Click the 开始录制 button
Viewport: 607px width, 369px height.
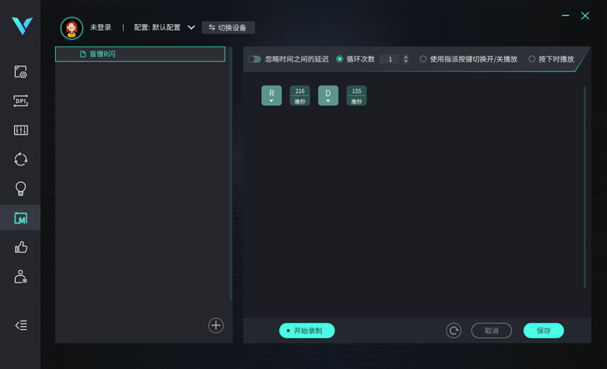[x=307, y=331]
